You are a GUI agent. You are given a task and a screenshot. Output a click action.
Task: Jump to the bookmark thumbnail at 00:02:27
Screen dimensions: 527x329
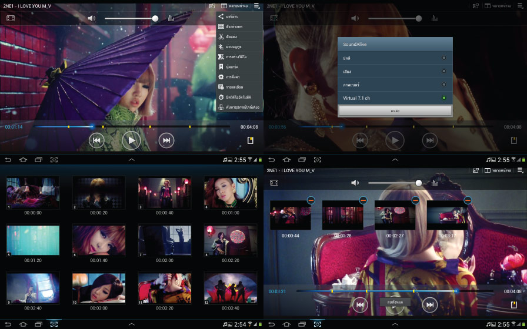click(395, 215)
